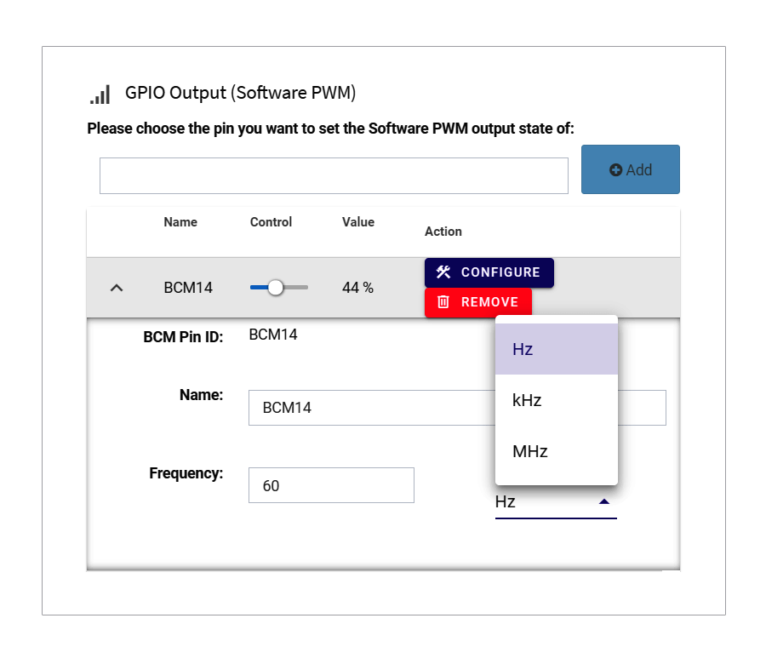This screenshot has width=766, height=664.
Task: Click the plus icon on Add button
Action: pyautogui.click(x=616, y=170)
